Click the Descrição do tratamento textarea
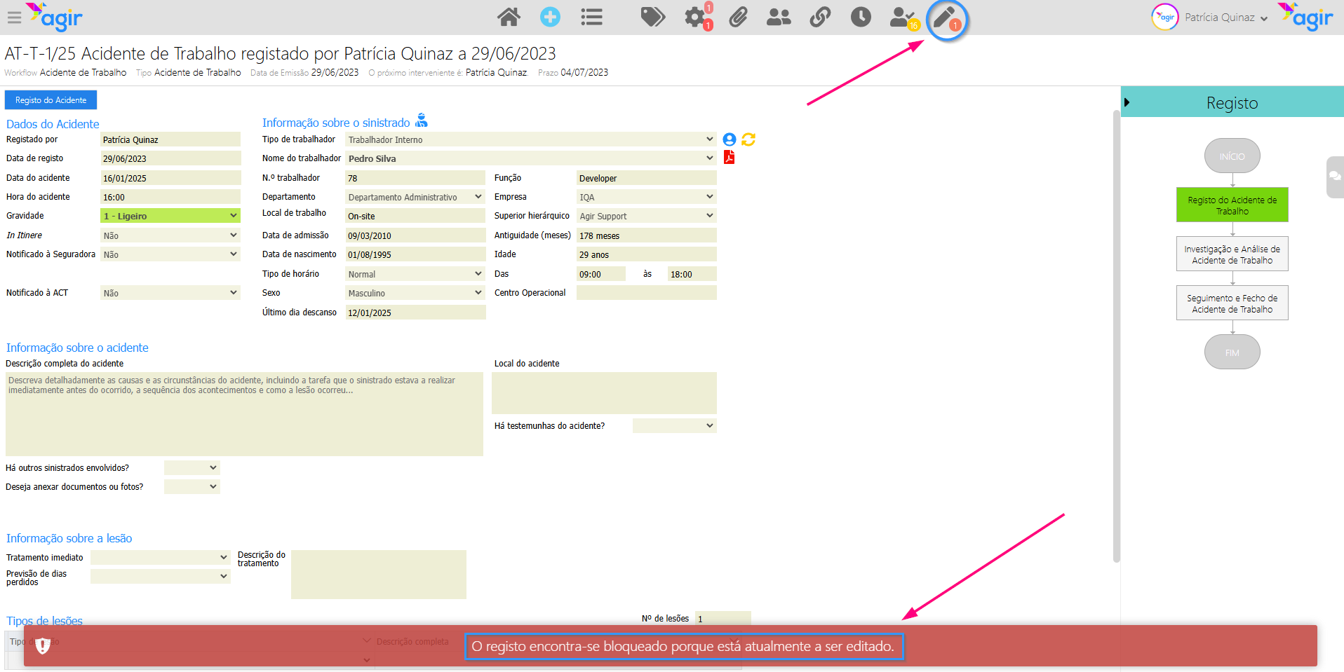This screenshot has height=672, width=1344. (379, 574)
